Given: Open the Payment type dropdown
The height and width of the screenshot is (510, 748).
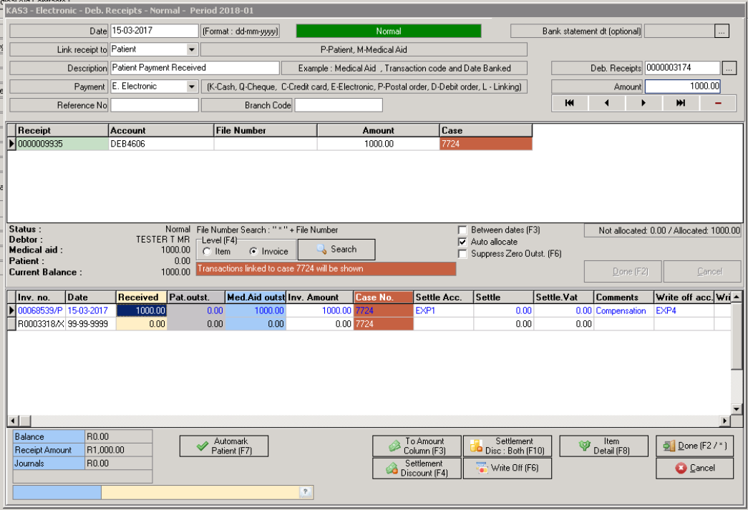Looking at the screenshot, I should [x=191, y=87].
